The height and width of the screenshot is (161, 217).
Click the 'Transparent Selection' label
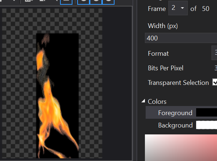178,83
